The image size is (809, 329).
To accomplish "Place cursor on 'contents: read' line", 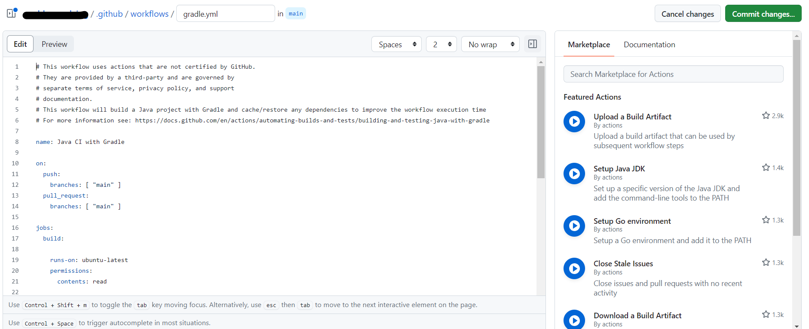I will 82,281.
